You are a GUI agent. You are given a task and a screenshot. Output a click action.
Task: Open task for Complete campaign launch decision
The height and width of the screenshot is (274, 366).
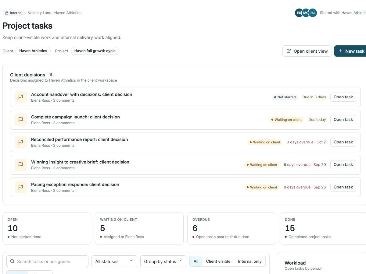coord(343,120)
